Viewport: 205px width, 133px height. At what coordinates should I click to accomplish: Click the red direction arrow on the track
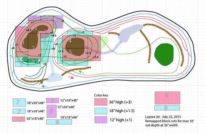tap(71, 77)
